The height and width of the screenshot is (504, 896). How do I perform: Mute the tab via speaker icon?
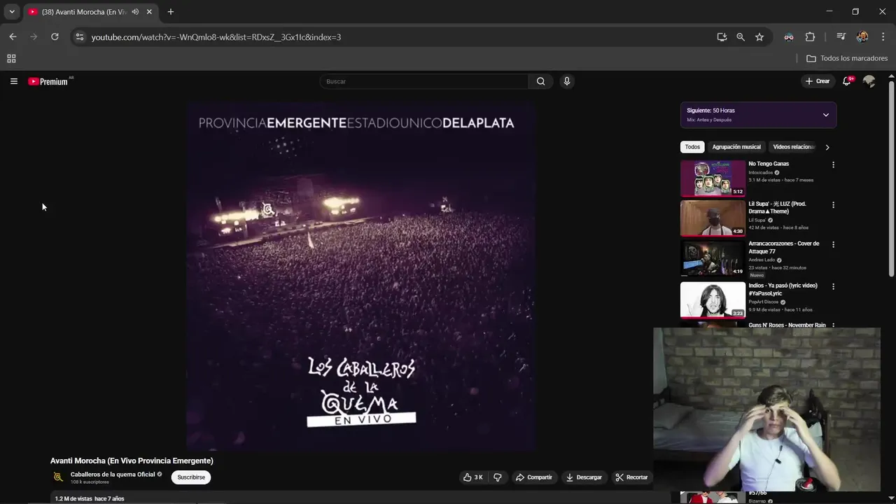point(135,12)
